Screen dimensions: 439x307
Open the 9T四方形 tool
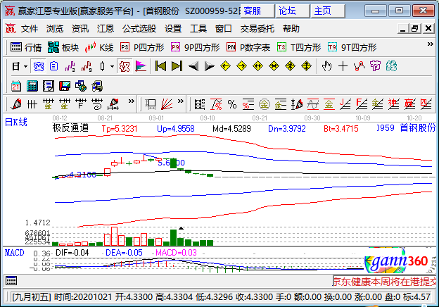click(x=352, y=47)
